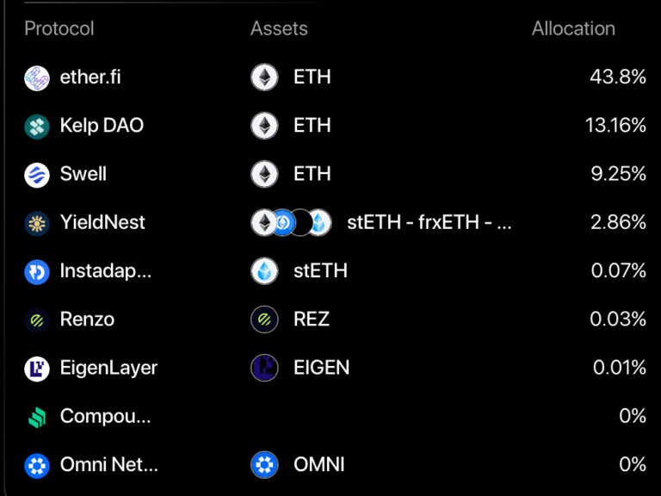Sort by the Allocation column header

573,28
